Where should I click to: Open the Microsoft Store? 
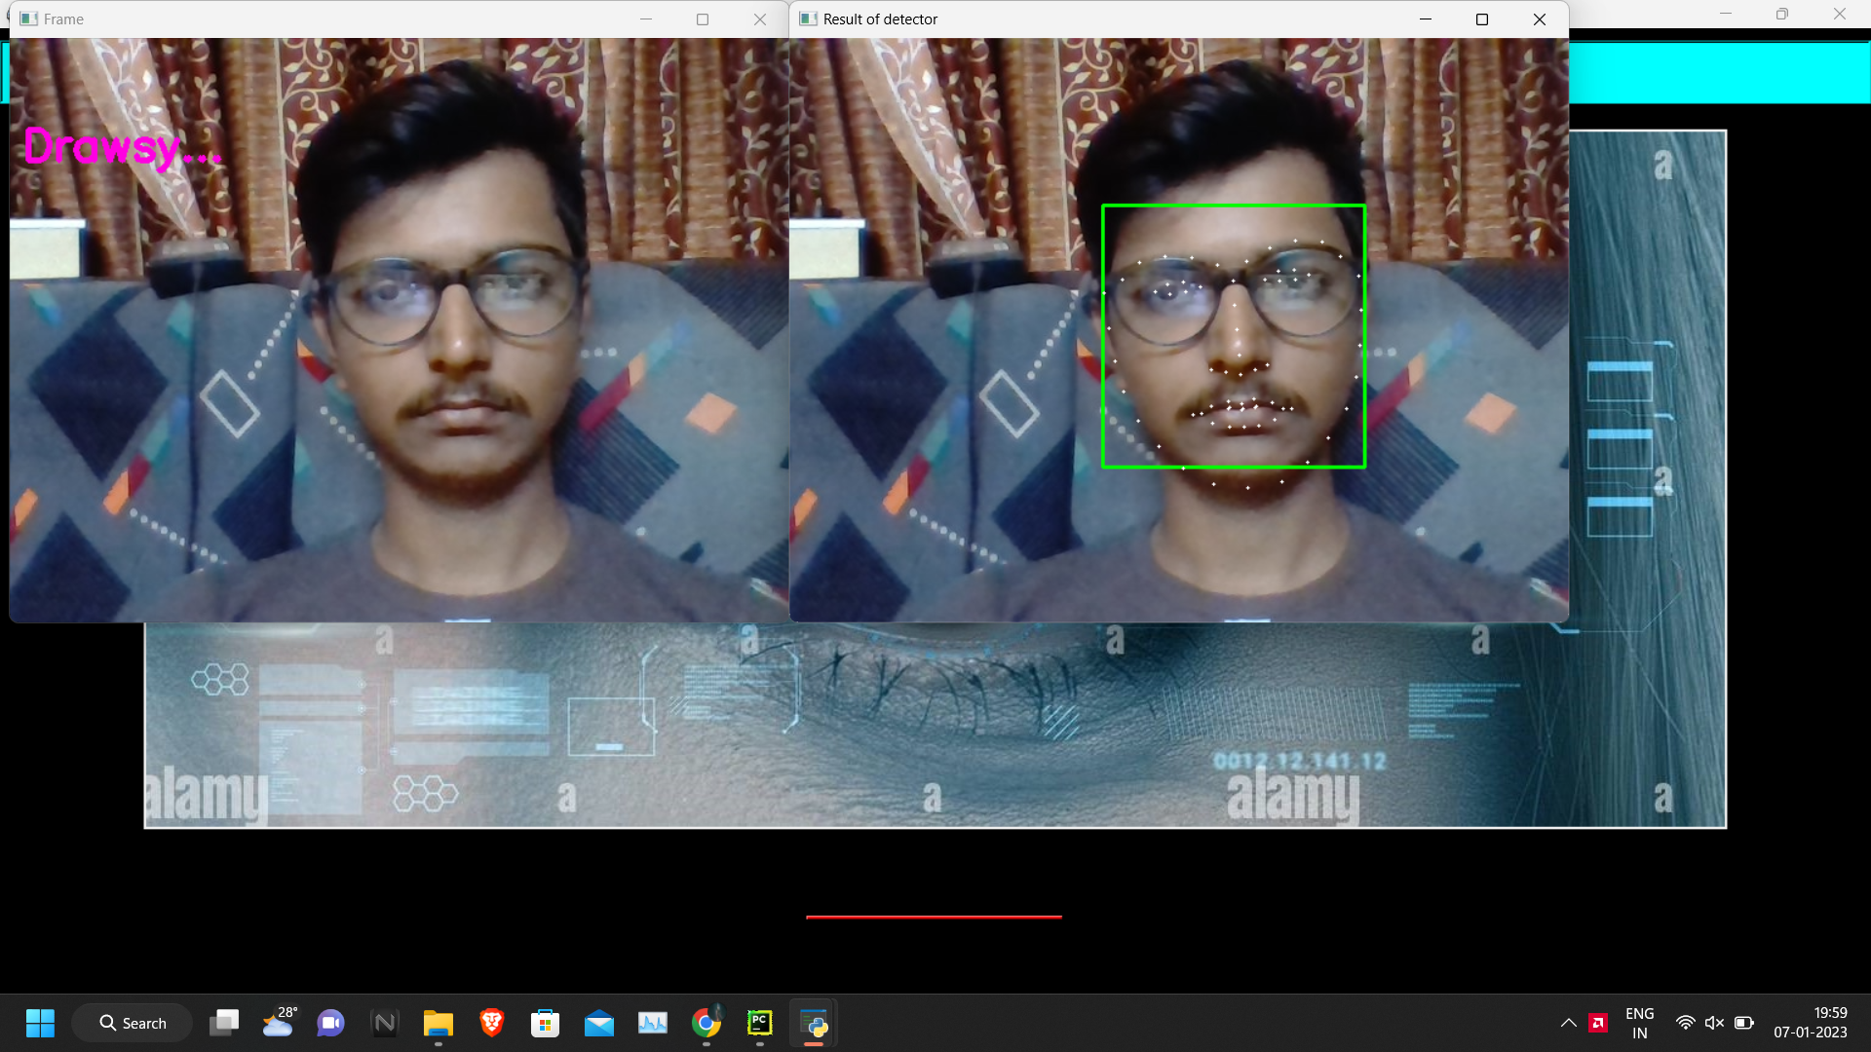(545, 1024)
